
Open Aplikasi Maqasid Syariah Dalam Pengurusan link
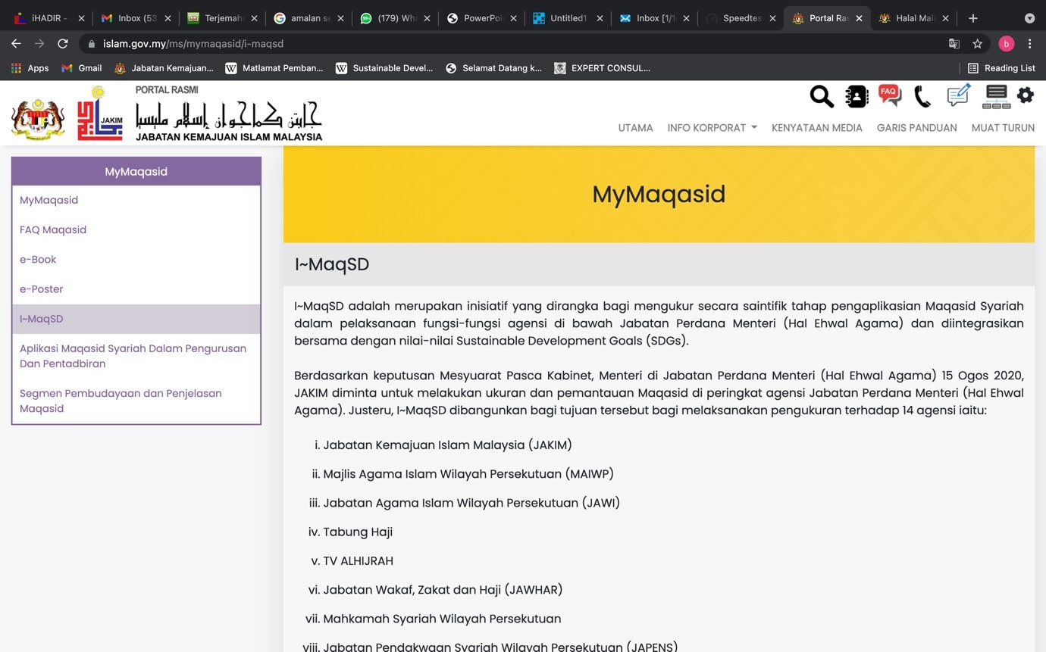(133, 356)
